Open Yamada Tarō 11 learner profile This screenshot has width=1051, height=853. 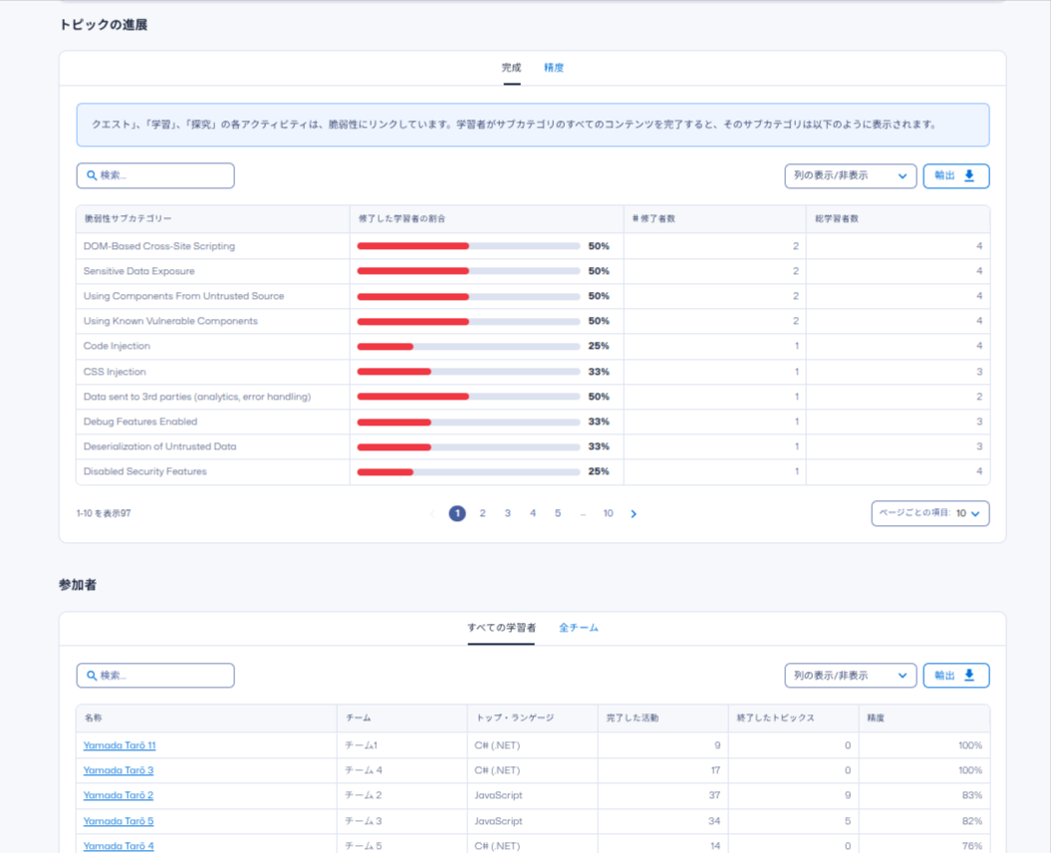click(120, 745)
